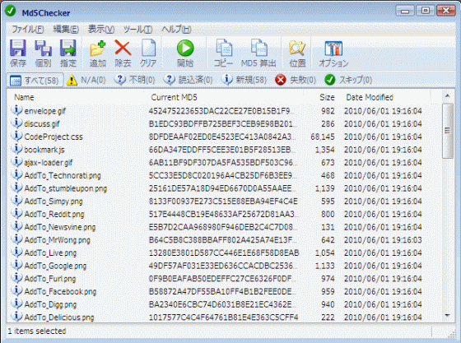The image size is (461, 343).
Task: Locate the file with the 位置 icon
Action: click(297, 53)
